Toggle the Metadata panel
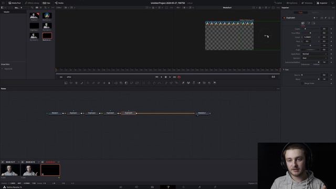This screenshot has height=189, width=336. coord(307,3)
